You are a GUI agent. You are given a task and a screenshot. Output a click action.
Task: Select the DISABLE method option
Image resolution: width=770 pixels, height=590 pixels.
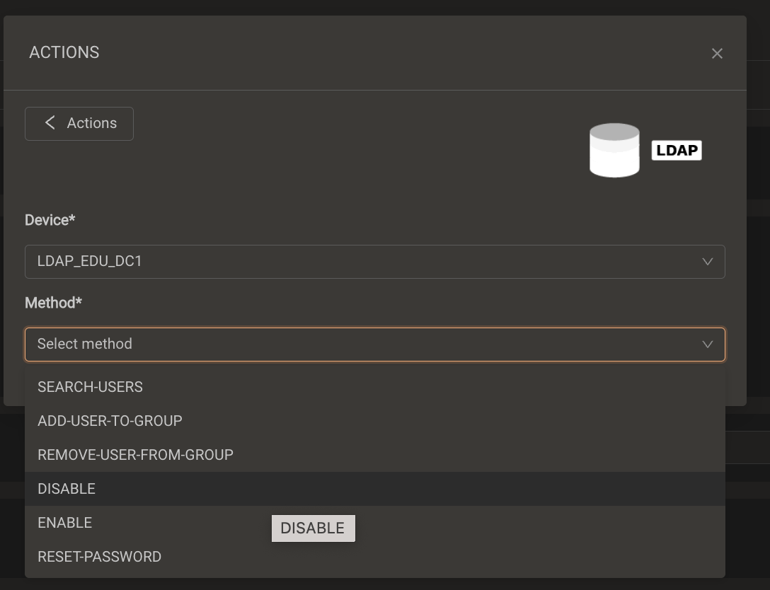pyautogui.click(x=374, y=489)
